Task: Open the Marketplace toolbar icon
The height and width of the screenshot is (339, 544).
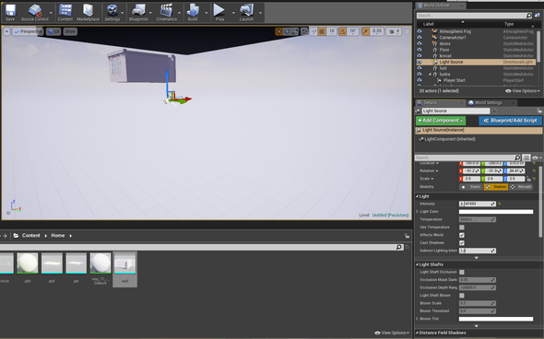Action: pyautogui.click(x=89, y=12)
